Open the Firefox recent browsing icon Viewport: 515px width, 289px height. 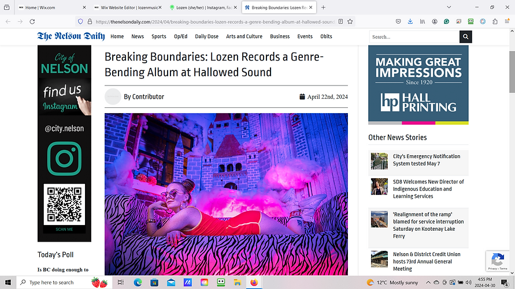click(6, 7)
